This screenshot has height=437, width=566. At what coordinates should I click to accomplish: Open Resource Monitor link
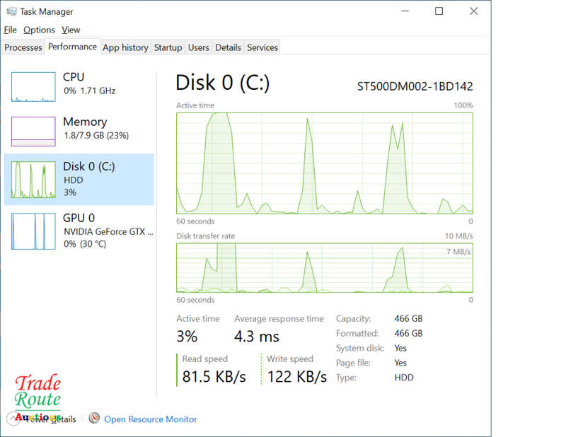point(151,419)
